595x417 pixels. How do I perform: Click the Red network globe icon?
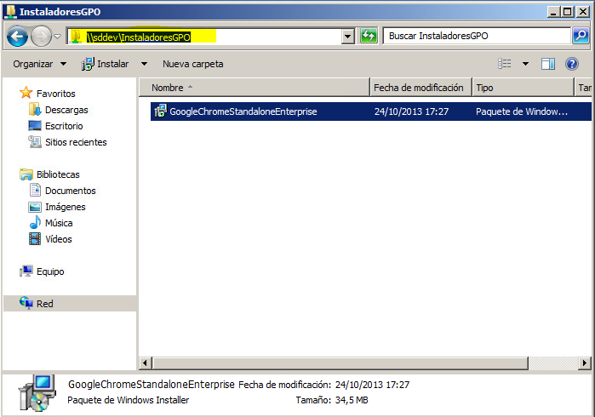coord(26,303)
